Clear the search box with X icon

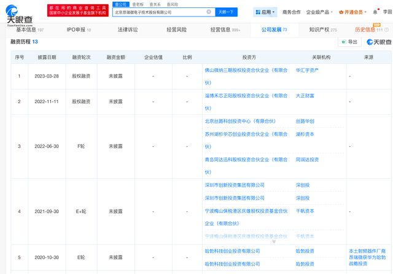tap(208, 12)
